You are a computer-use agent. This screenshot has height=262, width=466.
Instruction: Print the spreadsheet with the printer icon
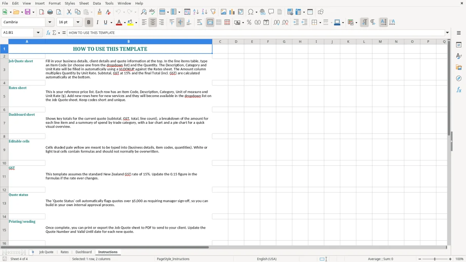point(50,12)
